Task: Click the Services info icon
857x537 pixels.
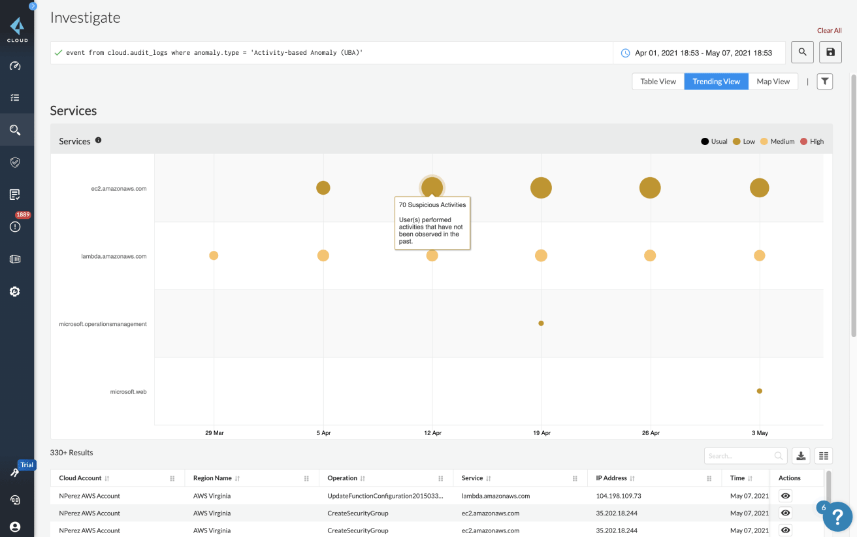Action: pos(98,140)
